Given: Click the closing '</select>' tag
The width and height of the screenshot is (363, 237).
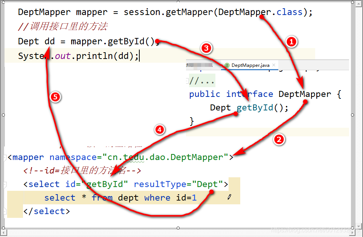Looking at the screenshot, I should point(47,211).
